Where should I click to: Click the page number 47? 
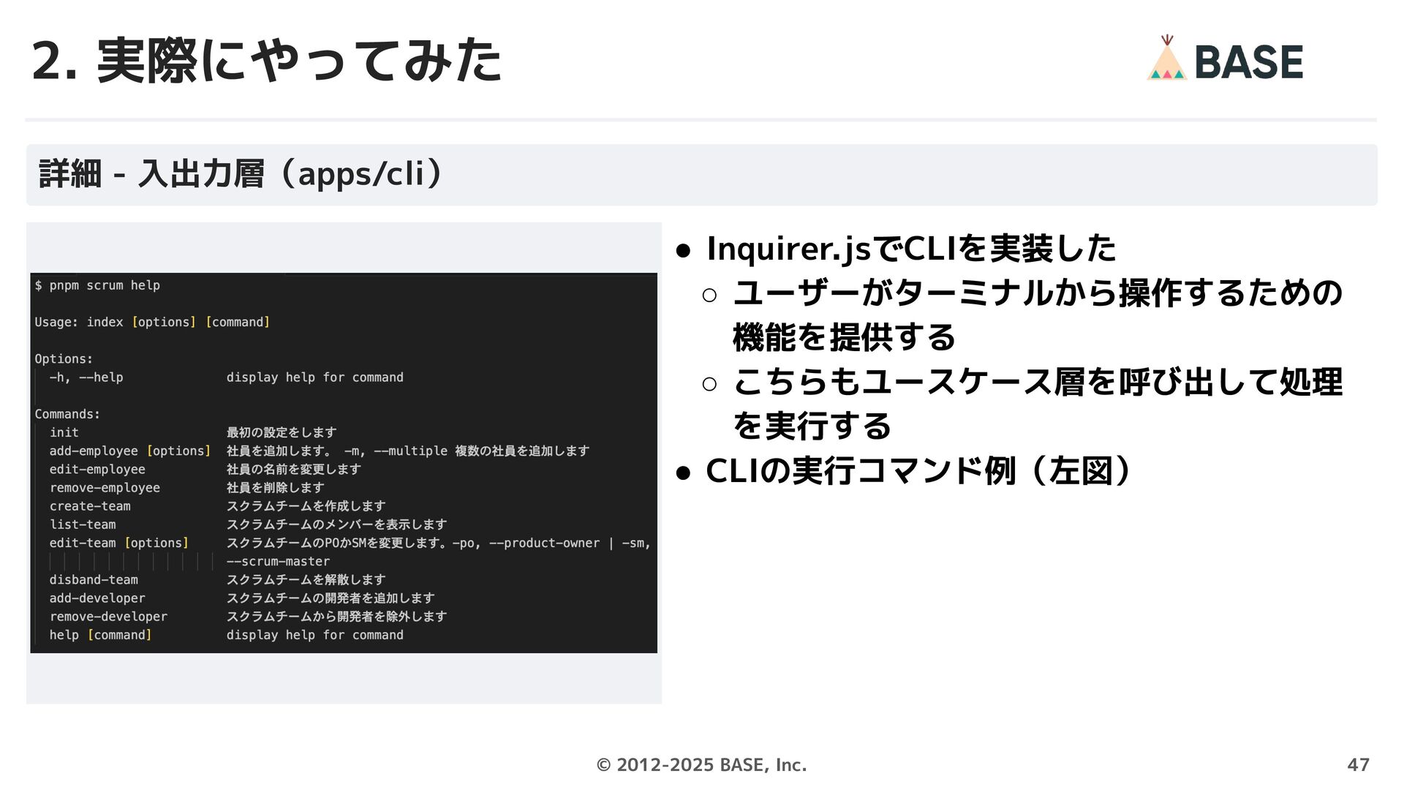(x=1357, y=764)
